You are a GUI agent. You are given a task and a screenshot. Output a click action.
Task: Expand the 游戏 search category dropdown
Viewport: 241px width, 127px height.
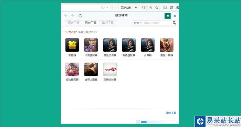[138, 23]
